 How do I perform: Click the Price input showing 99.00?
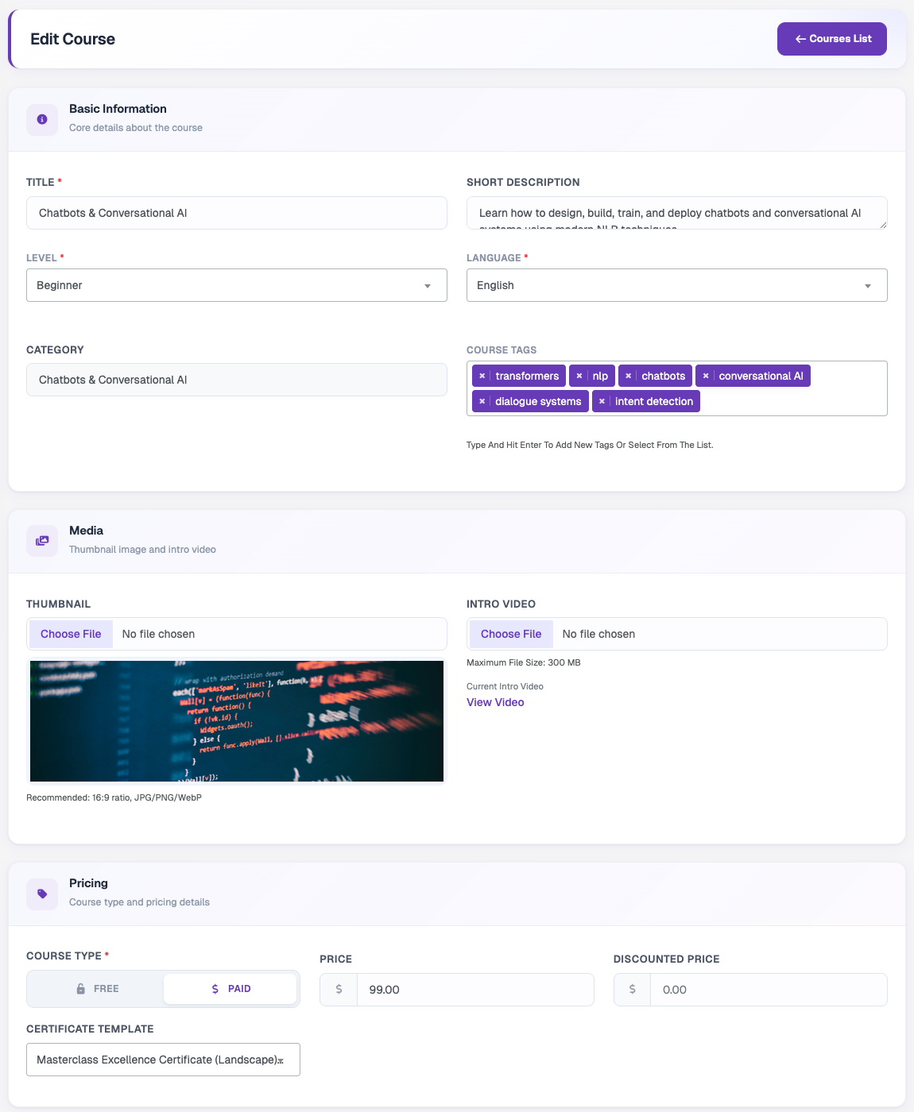475,990
